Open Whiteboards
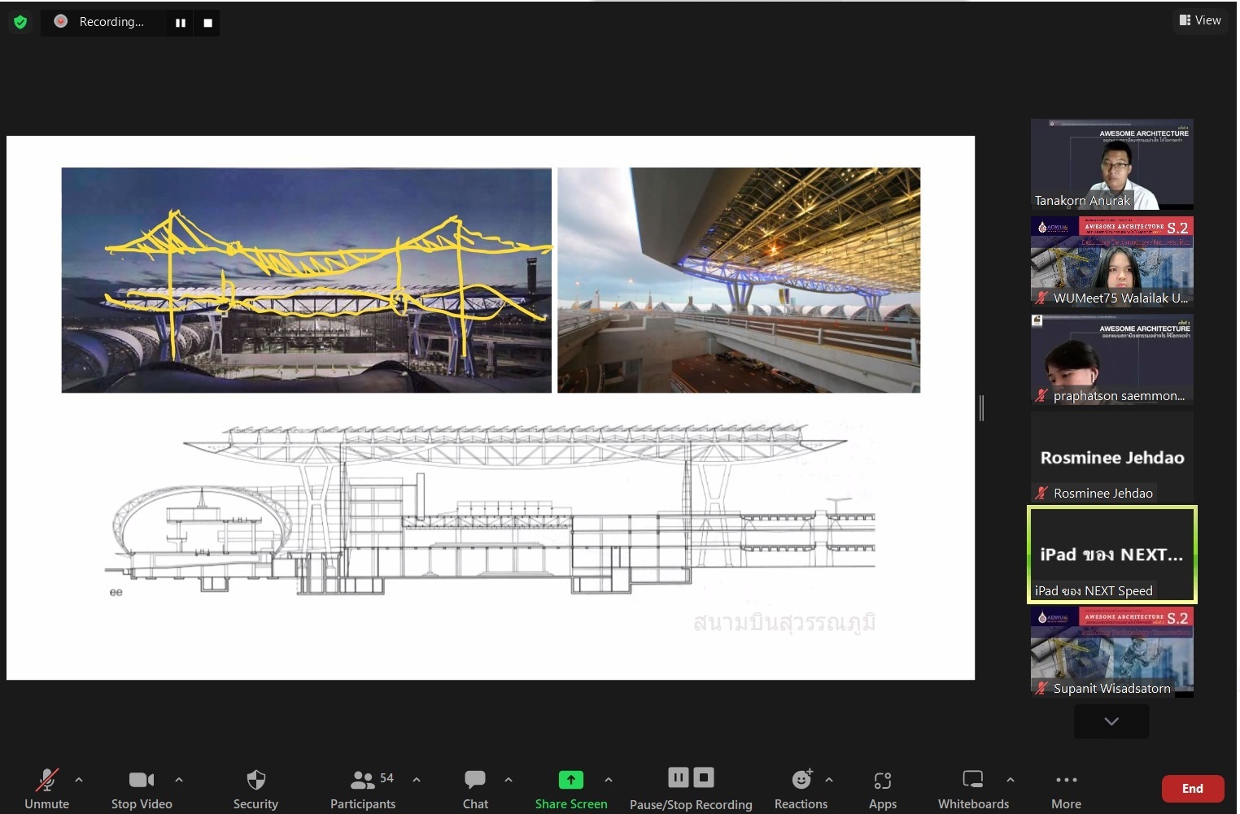 pos(972,788)
